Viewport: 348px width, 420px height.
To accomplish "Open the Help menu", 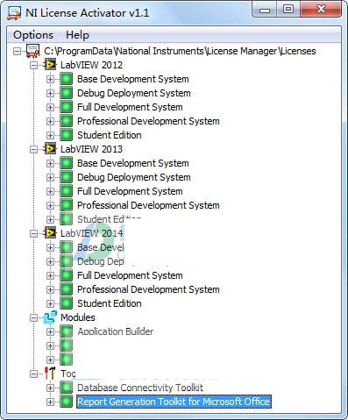I will pyautogui.click(x=77, y=35).
